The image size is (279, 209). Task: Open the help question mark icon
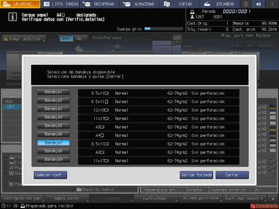pos(272,4)
